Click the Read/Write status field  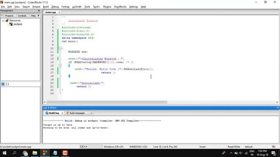click(x=234, y=147)
